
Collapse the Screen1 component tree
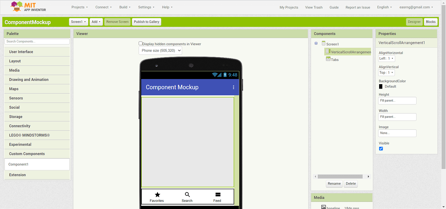(316, 43)
